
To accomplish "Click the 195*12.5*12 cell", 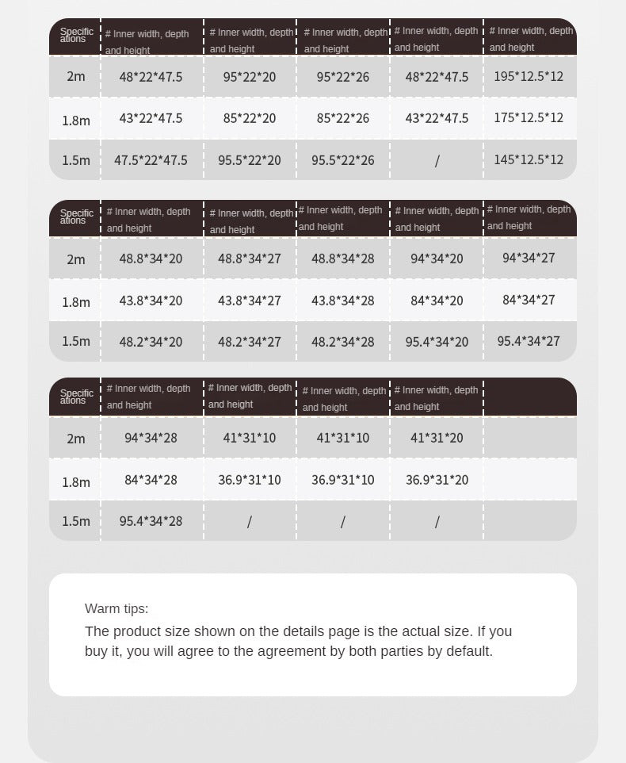I will (x=529, y=76).
